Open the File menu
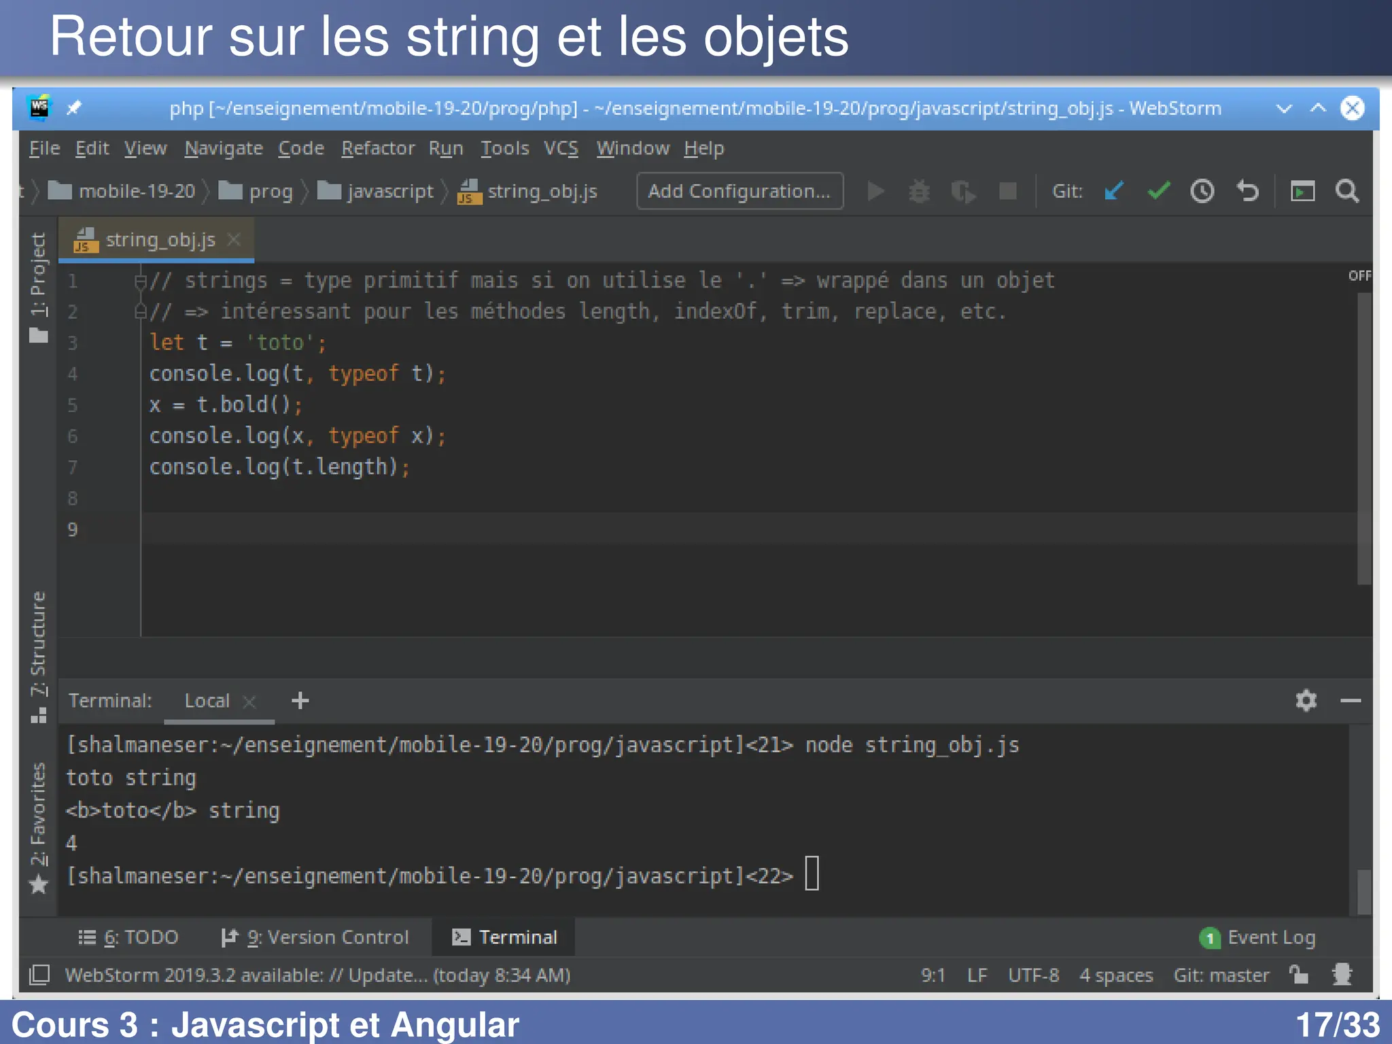Viewport: 1392px width, 1044px height. (x=44, y=148)
